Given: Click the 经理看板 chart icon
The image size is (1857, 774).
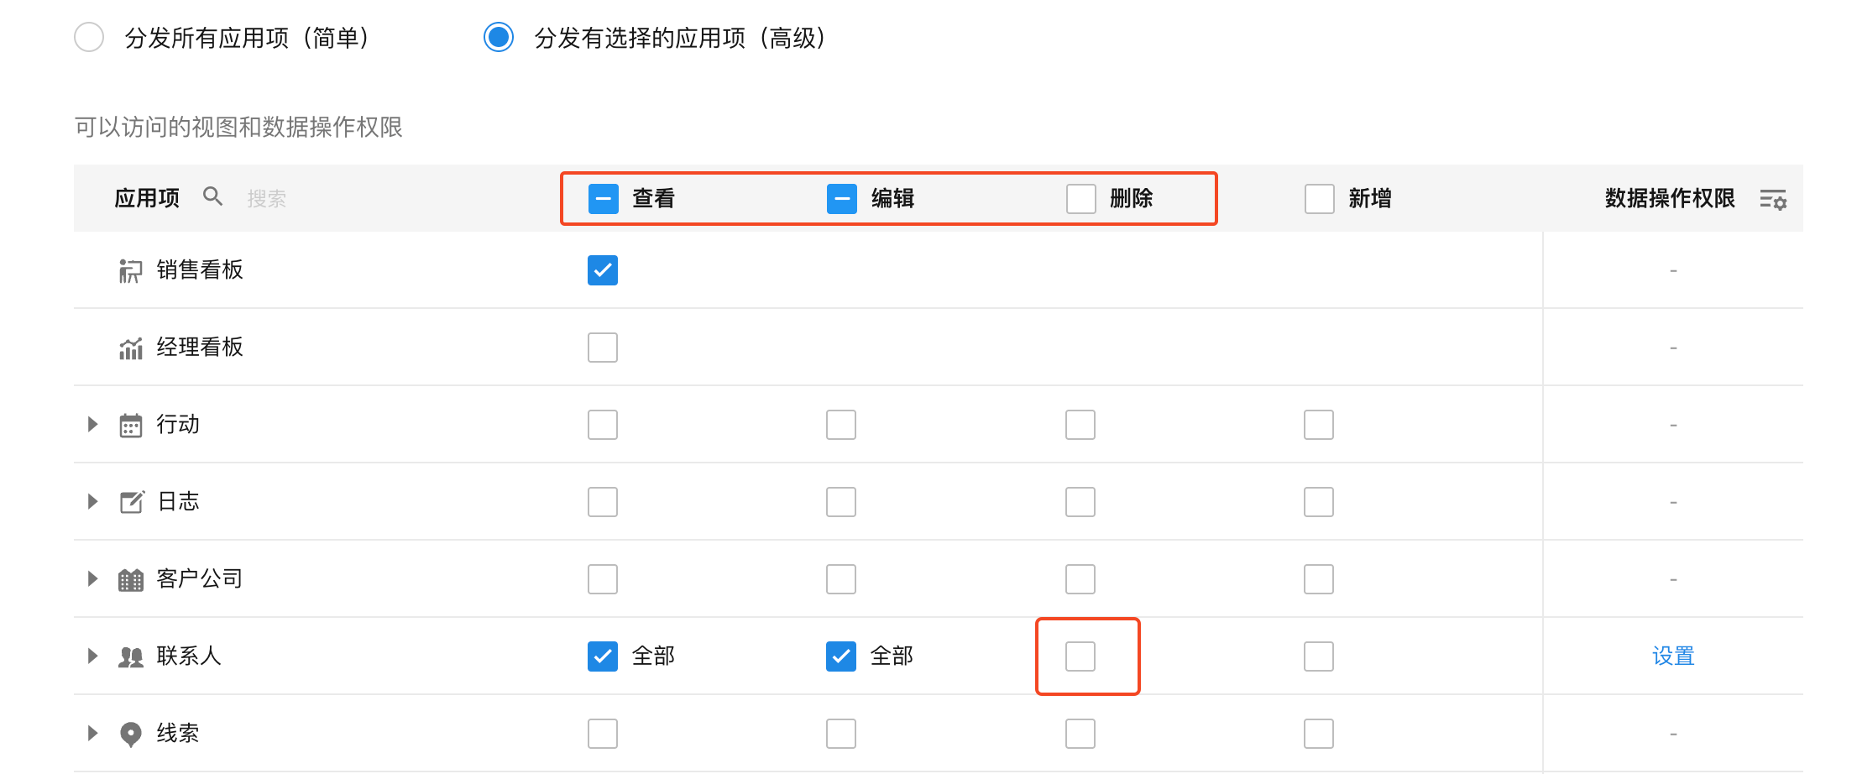Looking at the screenshot, I should 130,348.
